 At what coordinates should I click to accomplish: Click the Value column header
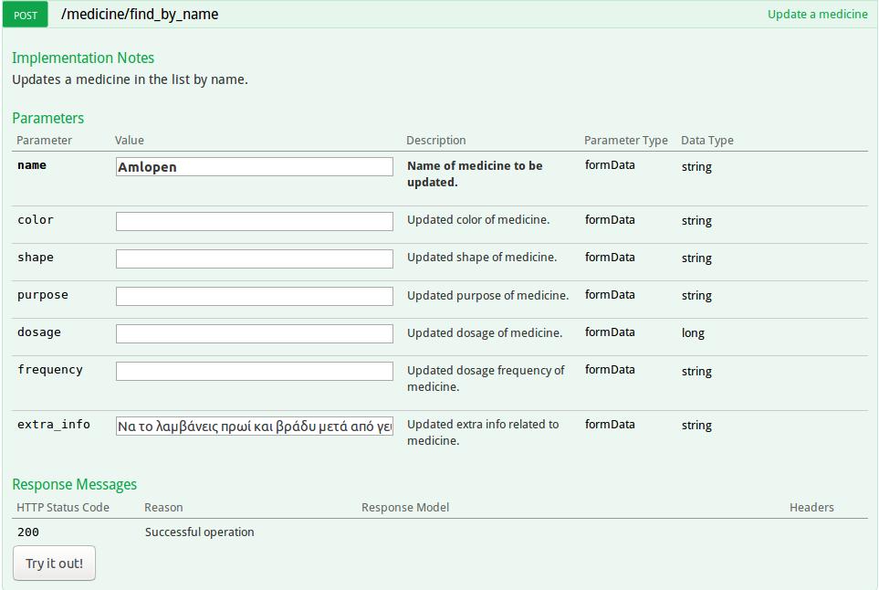coord(130,141)
